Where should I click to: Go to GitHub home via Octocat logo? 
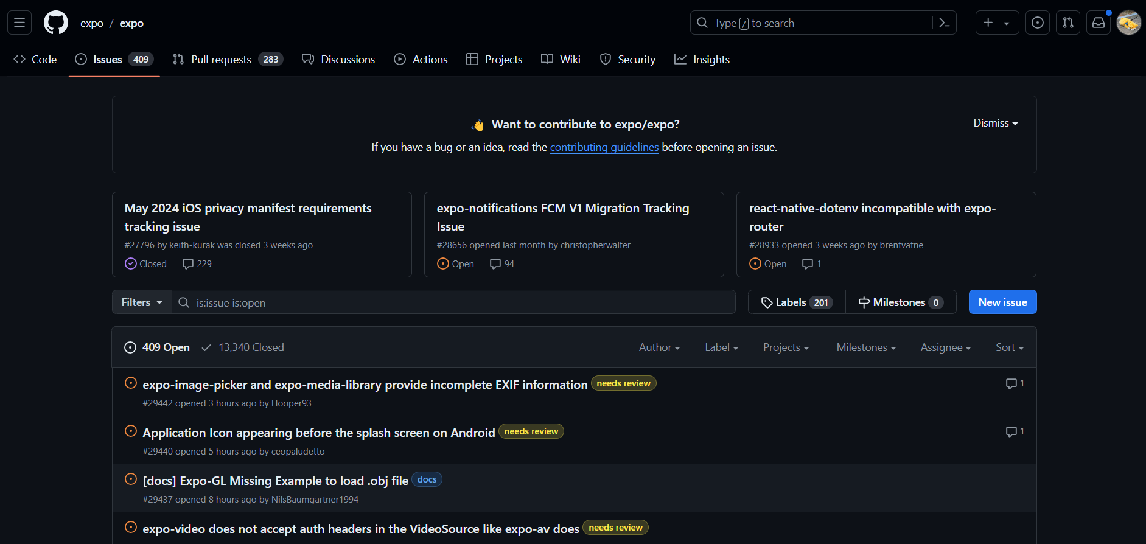(x=56, y=23)
